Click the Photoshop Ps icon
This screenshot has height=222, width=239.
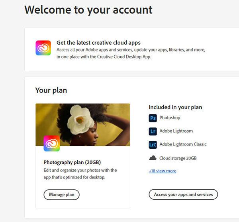coord(153,118)
